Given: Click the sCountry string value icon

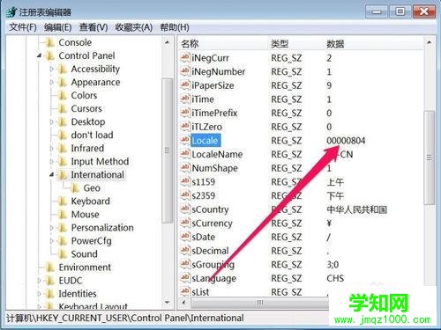Looking at the screenshot, I should pyautogui.click(x=184, y=209).
